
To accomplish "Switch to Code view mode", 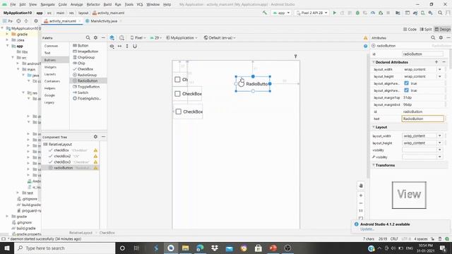I will click(x=410, y=29).
